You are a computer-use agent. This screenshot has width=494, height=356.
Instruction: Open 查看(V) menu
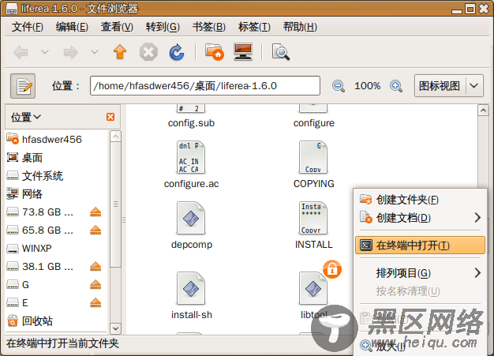point(117,27)
